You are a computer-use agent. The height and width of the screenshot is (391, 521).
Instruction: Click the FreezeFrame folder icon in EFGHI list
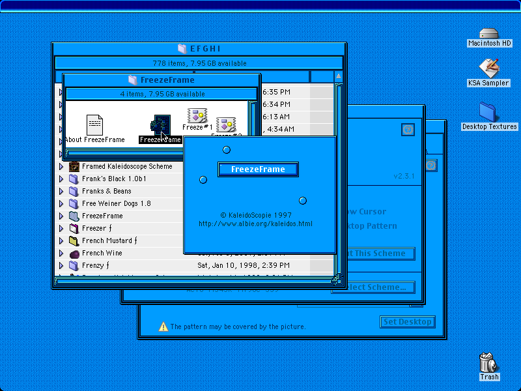tap(74, 216)
